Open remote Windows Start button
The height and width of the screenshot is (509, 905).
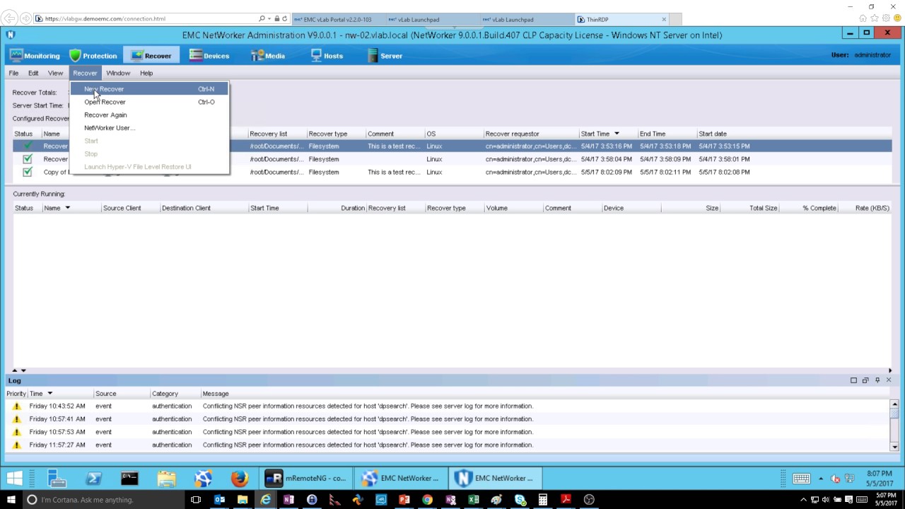pos(15,479)
